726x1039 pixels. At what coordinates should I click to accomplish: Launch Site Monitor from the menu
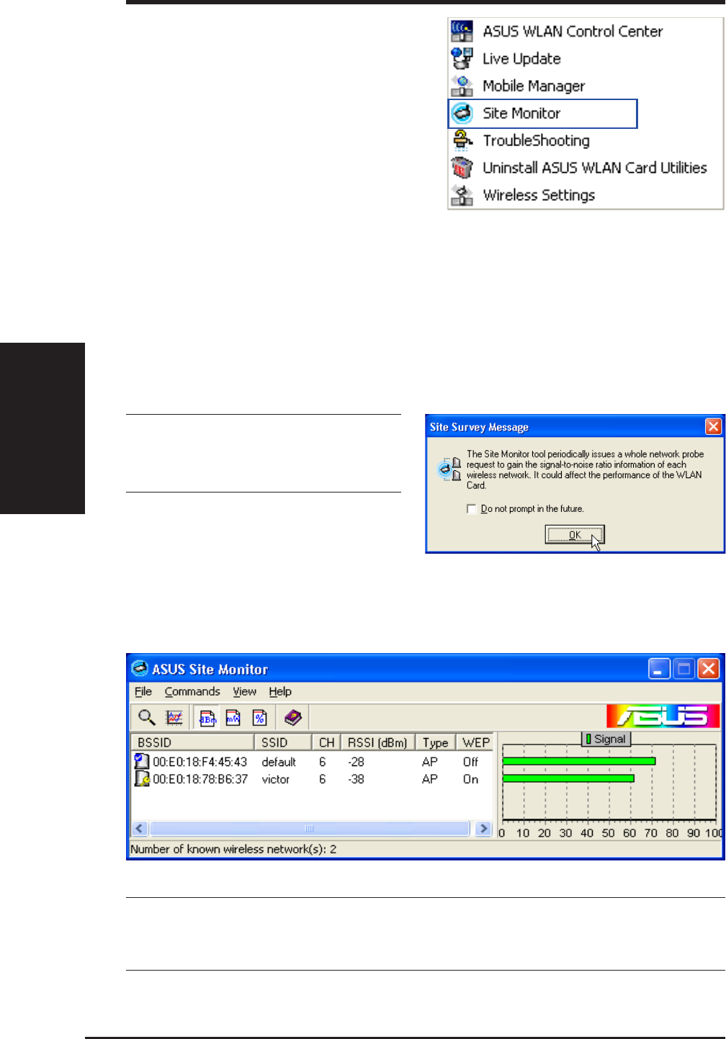(x=543, y=114)
